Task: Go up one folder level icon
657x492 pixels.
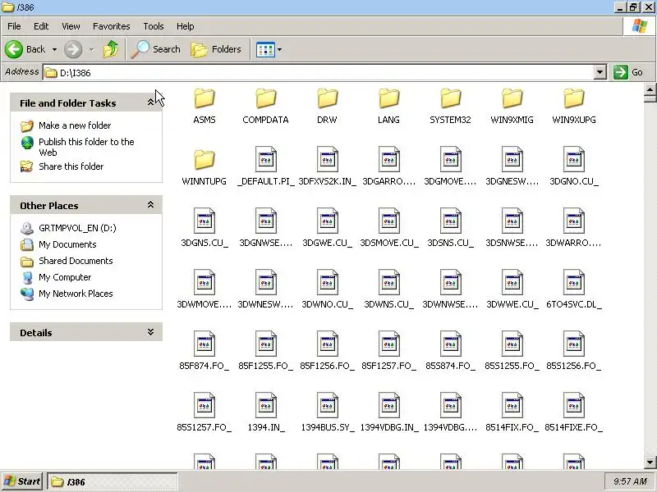Action: 111,49
